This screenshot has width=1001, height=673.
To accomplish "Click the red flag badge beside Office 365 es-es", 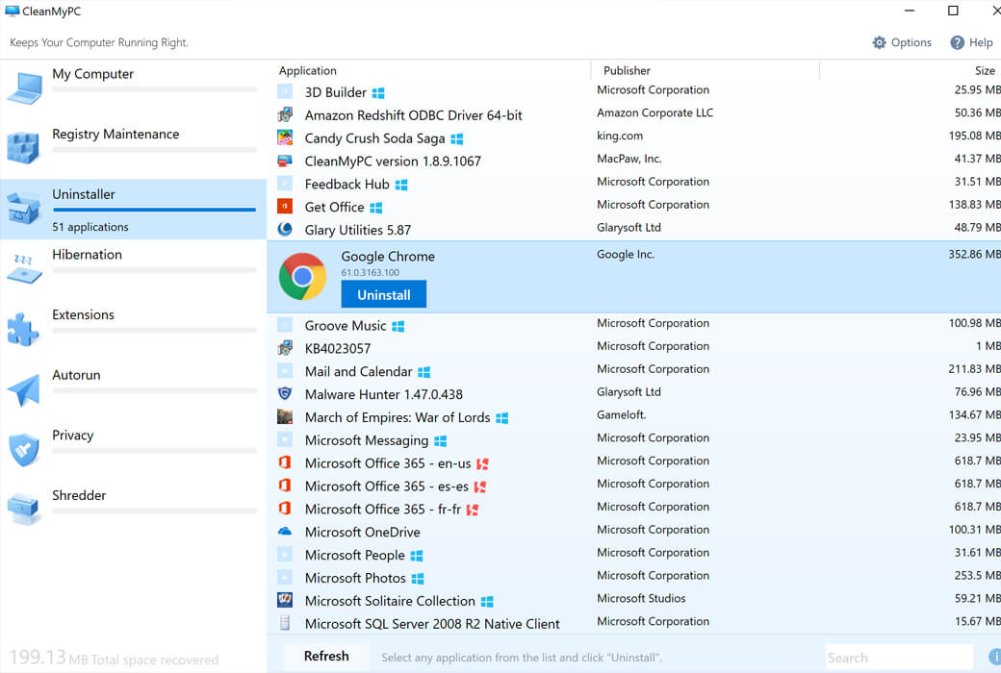I will coord(480,486).
